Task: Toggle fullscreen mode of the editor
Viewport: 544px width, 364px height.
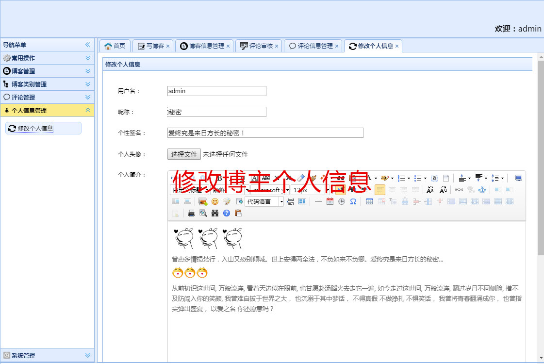Action: pyautogui.click(x=519, y=178)
